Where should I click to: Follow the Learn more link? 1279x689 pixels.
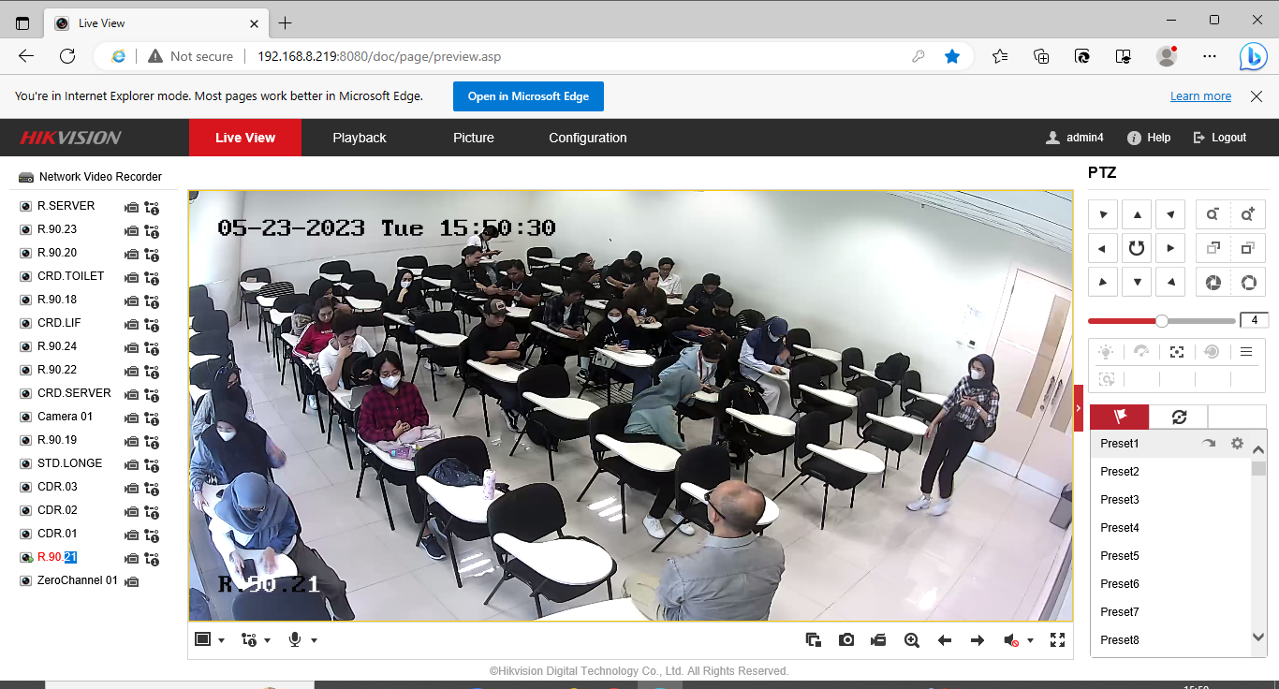coord(1200,96)
